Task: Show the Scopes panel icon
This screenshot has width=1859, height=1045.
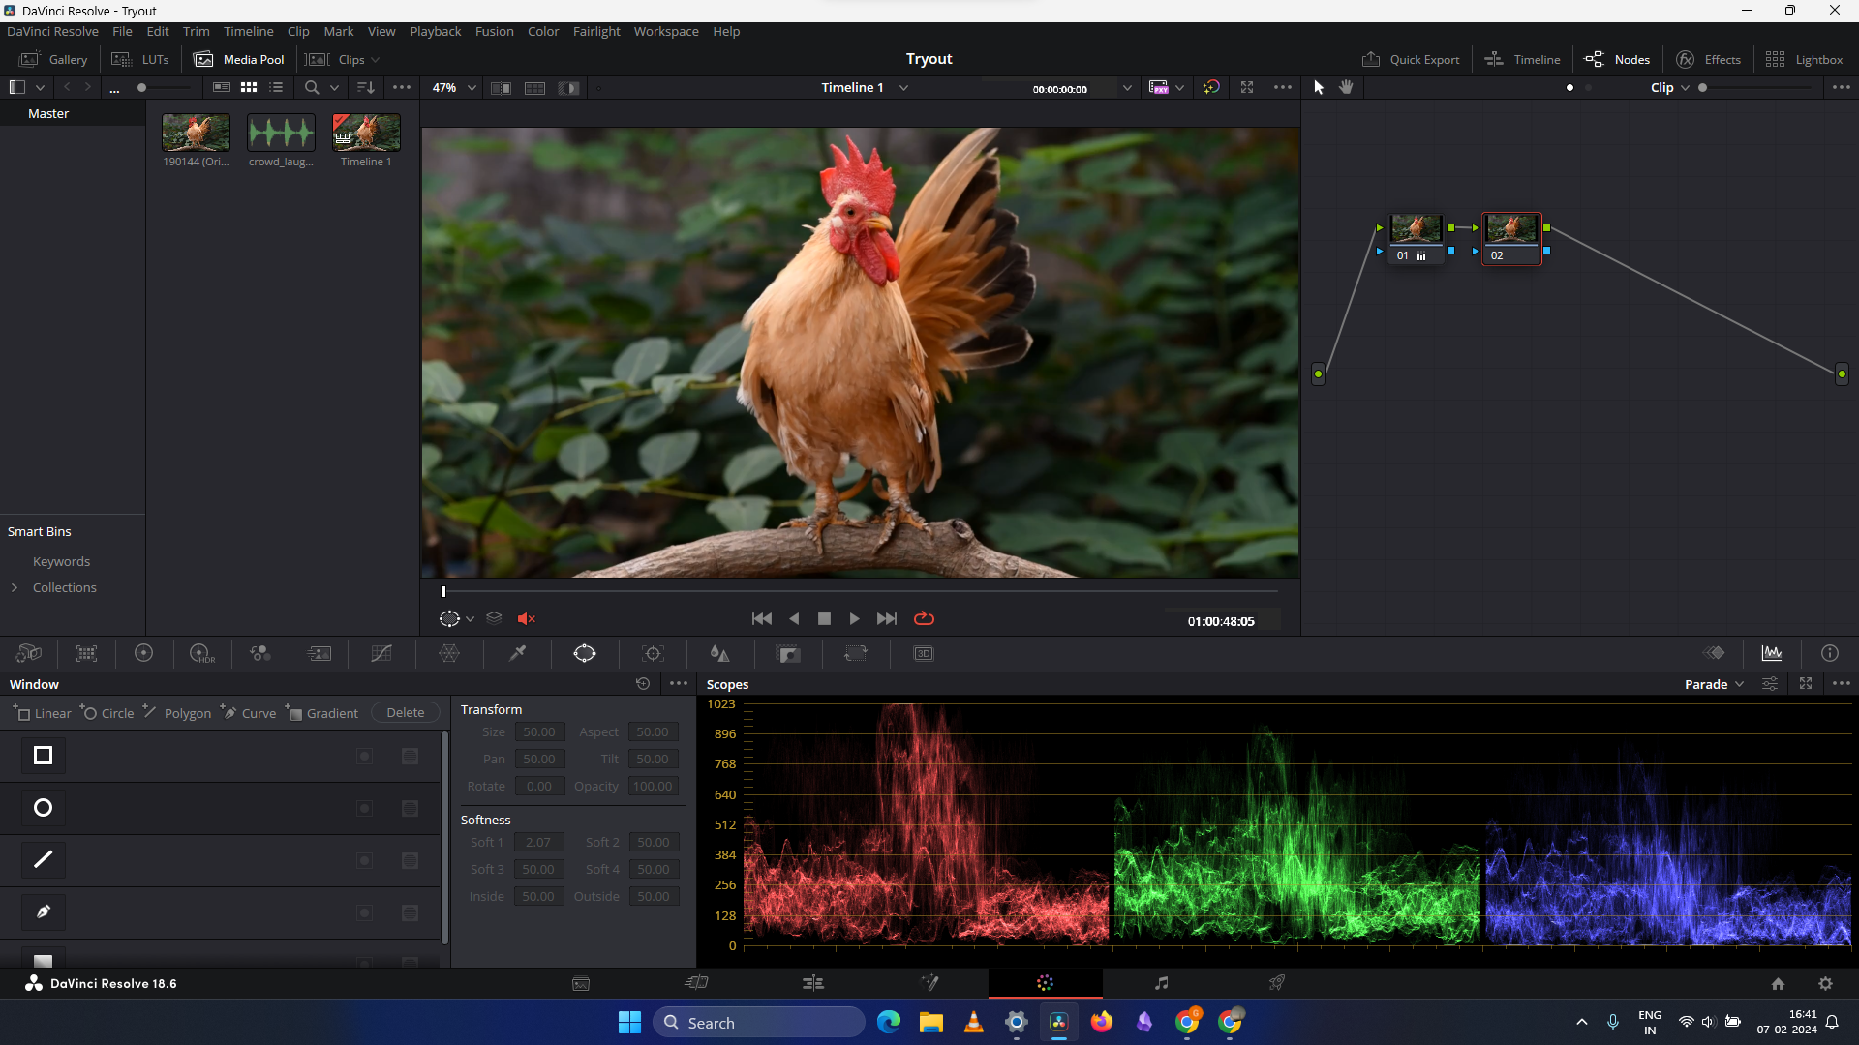Action: click(1772, 654)
